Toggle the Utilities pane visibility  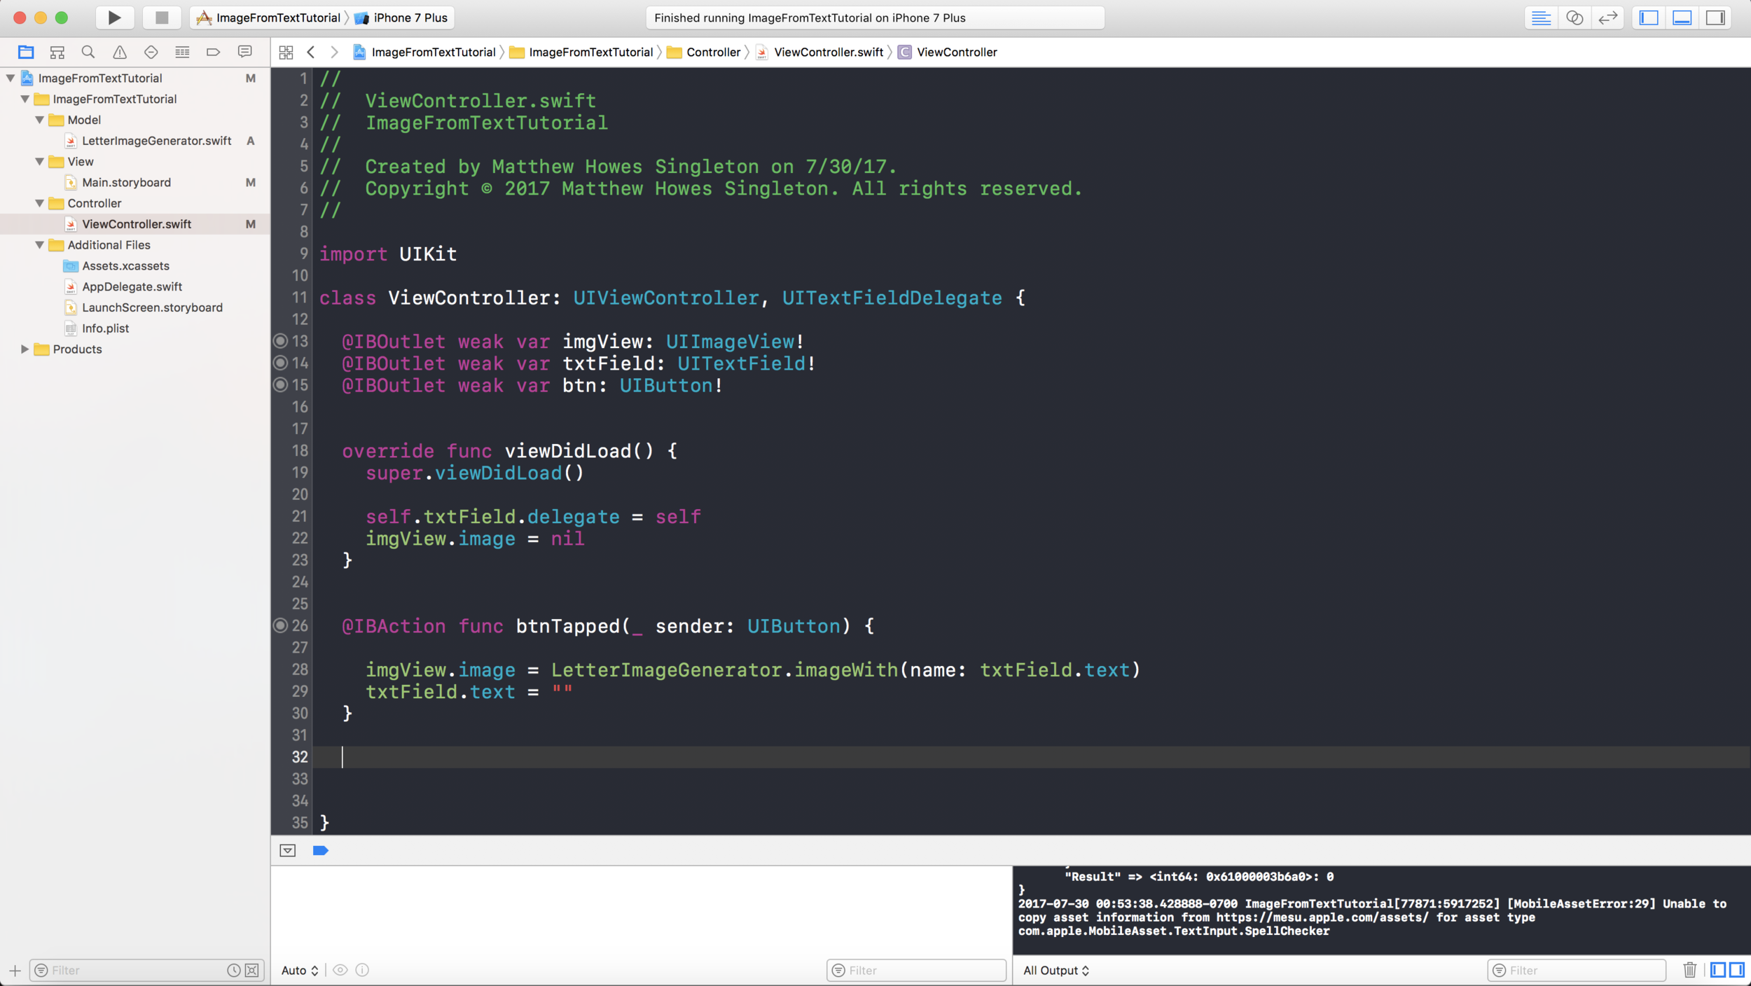(1715, 18)
